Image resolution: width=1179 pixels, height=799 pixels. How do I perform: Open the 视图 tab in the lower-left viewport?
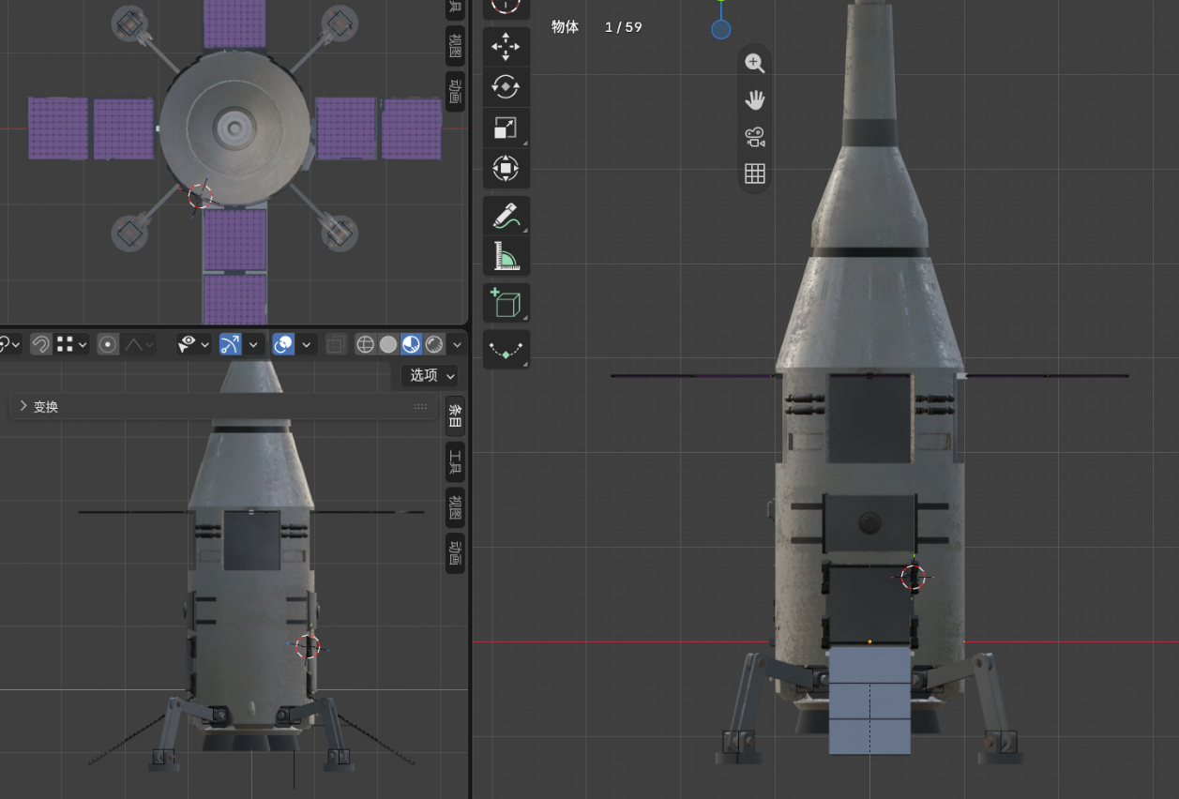455,507
